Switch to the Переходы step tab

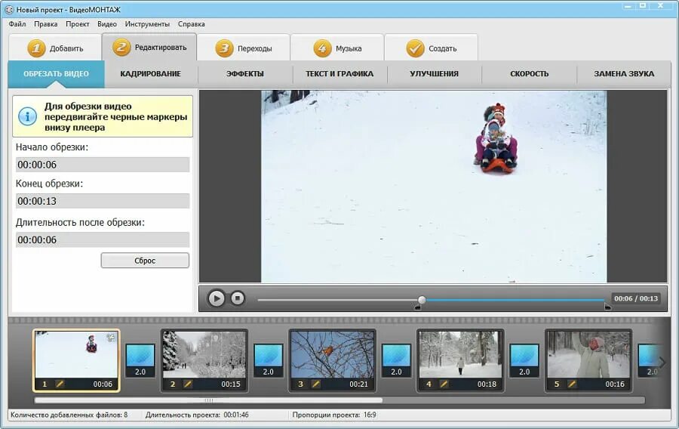tap(244, 48)
